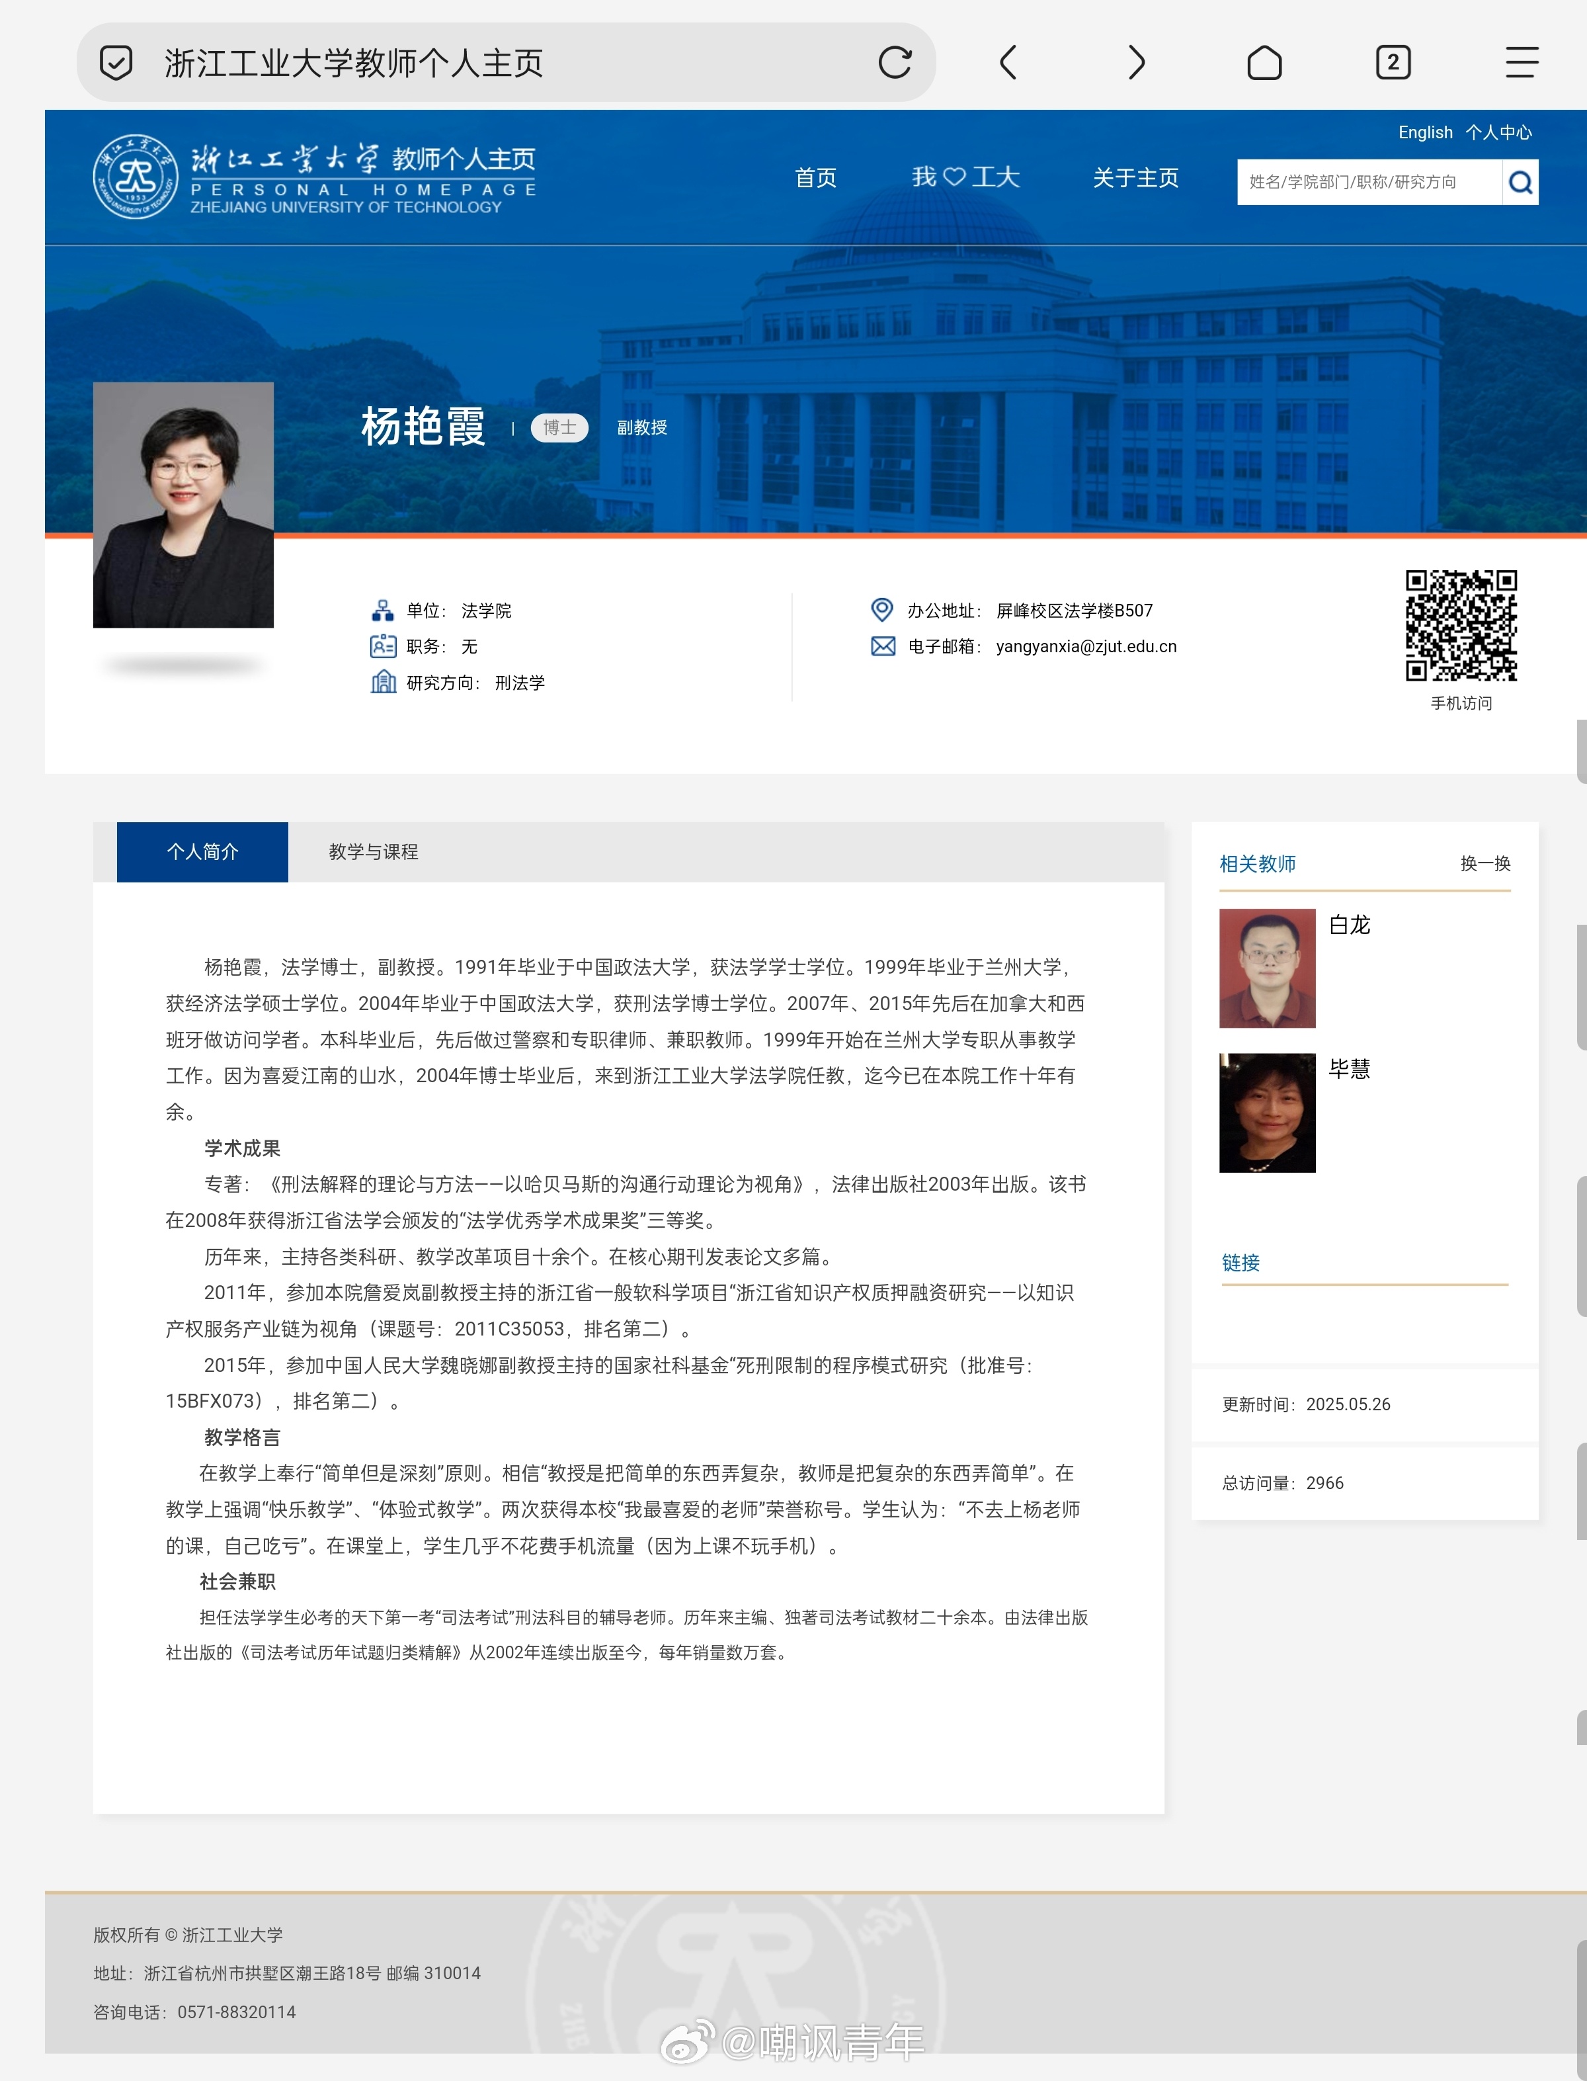Screen dimensions: 1587x2081
Task: Click the 相关教师 section heading
Action: [x=1257, y=863]
